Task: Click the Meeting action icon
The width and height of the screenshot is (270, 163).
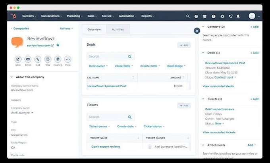Action: 58,59
